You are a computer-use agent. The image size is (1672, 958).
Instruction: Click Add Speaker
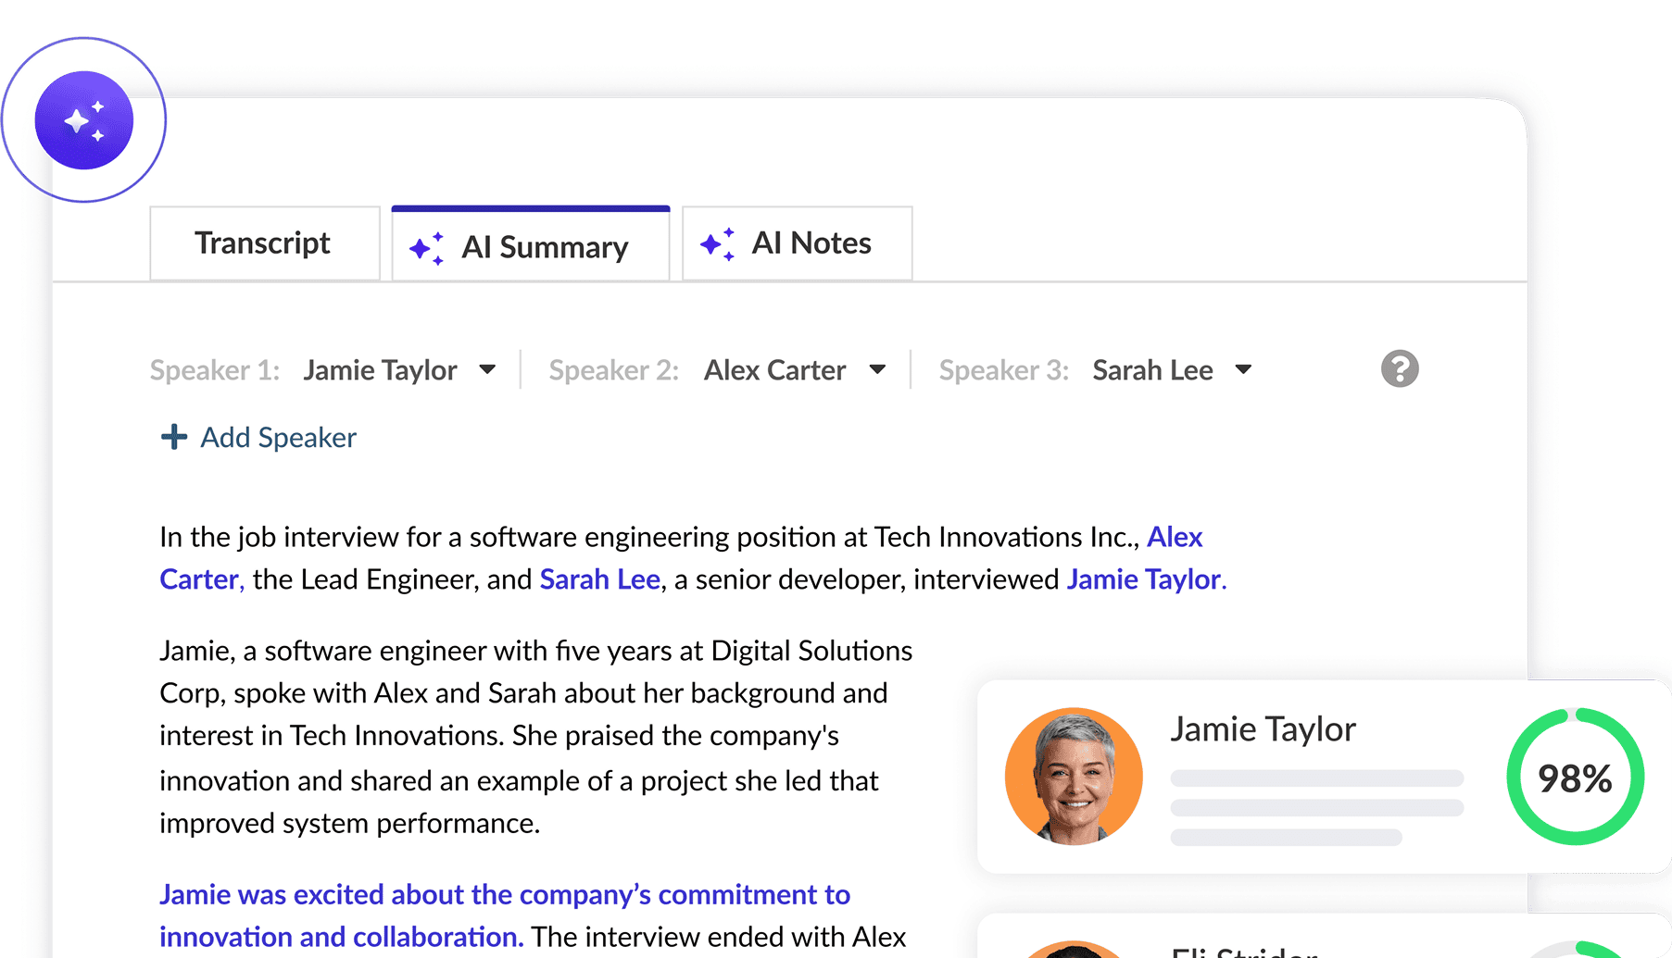[258, 437]
